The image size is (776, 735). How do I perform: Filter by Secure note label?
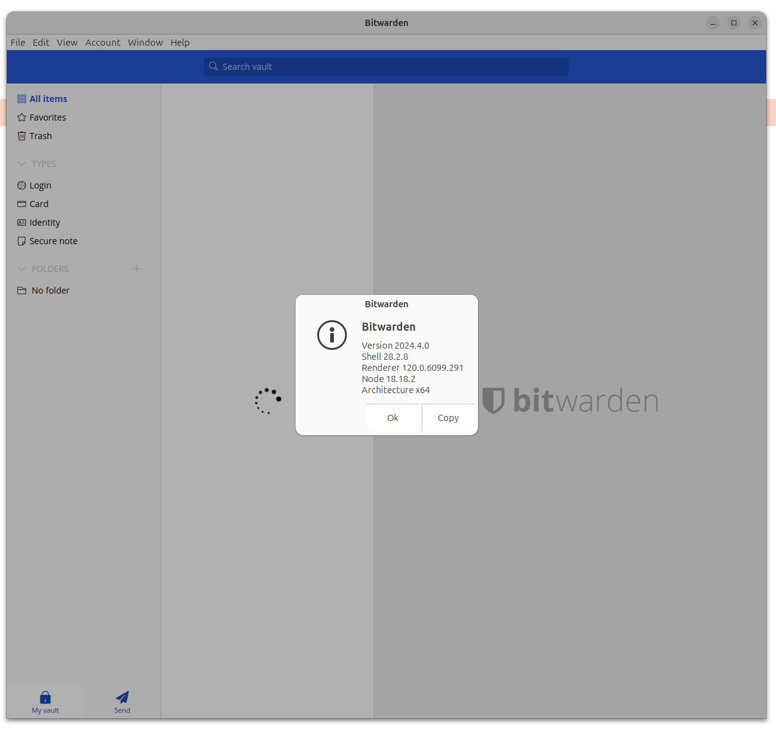point(54,241)
